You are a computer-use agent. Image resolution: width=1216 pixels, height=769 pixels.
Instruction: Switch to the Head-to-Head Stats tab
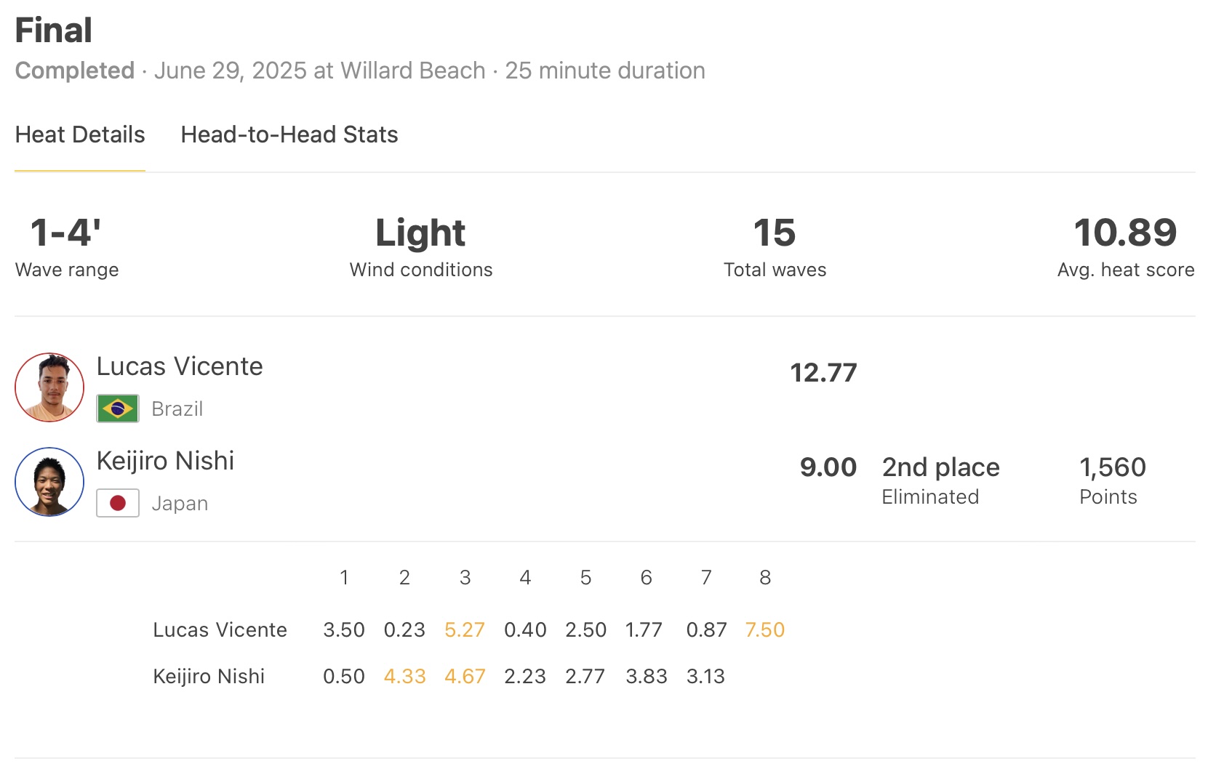289,134
